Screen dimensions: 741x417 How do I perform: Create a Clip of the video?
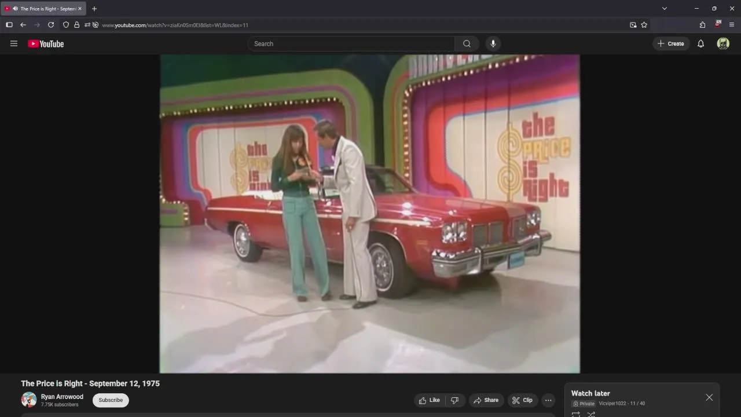523,400
